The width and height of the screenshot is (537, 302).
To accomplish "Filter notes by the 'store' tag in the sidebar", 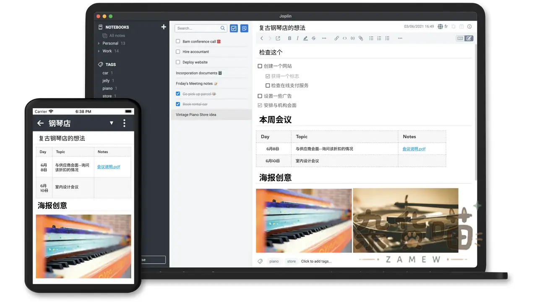I will pyautogui.click(x=107, y=96).
